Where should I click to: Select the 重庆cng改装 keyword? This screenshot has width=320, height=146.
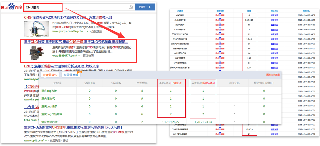click(x=49, y=91)
